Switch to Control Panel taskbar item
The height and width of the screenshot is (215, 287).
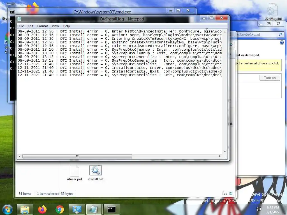coord(77,209)
